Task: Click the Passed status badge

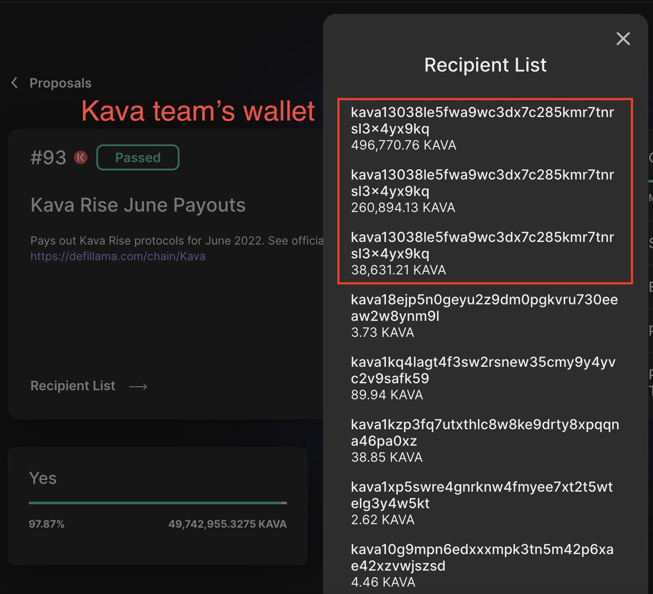Action: click(138, 157)
